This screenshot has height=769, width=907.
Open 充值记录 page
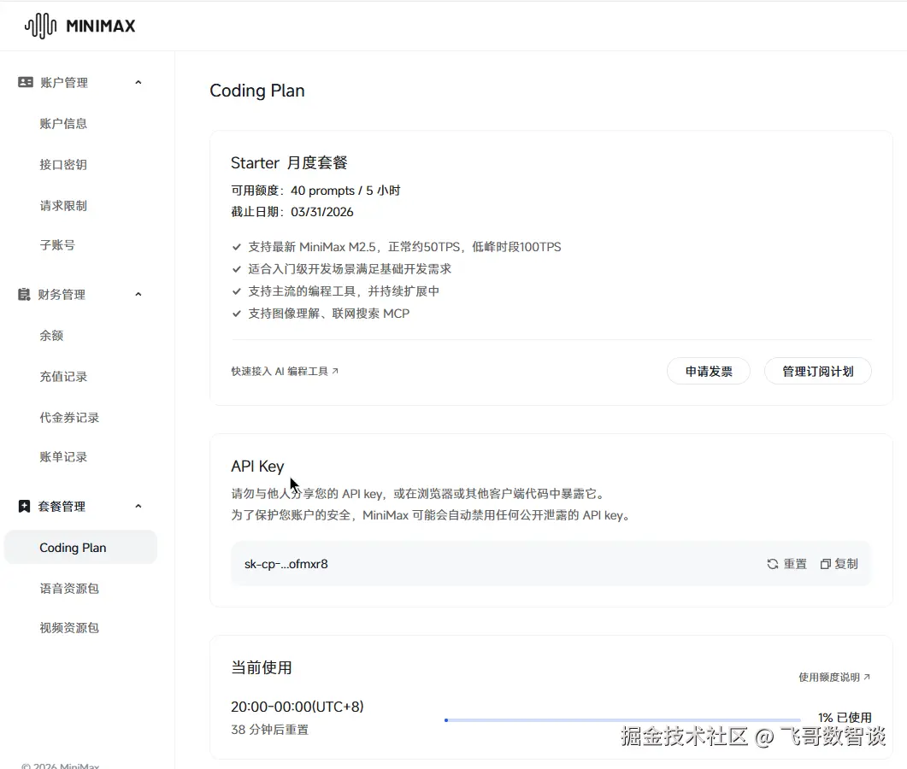click(x=63, y=377)
